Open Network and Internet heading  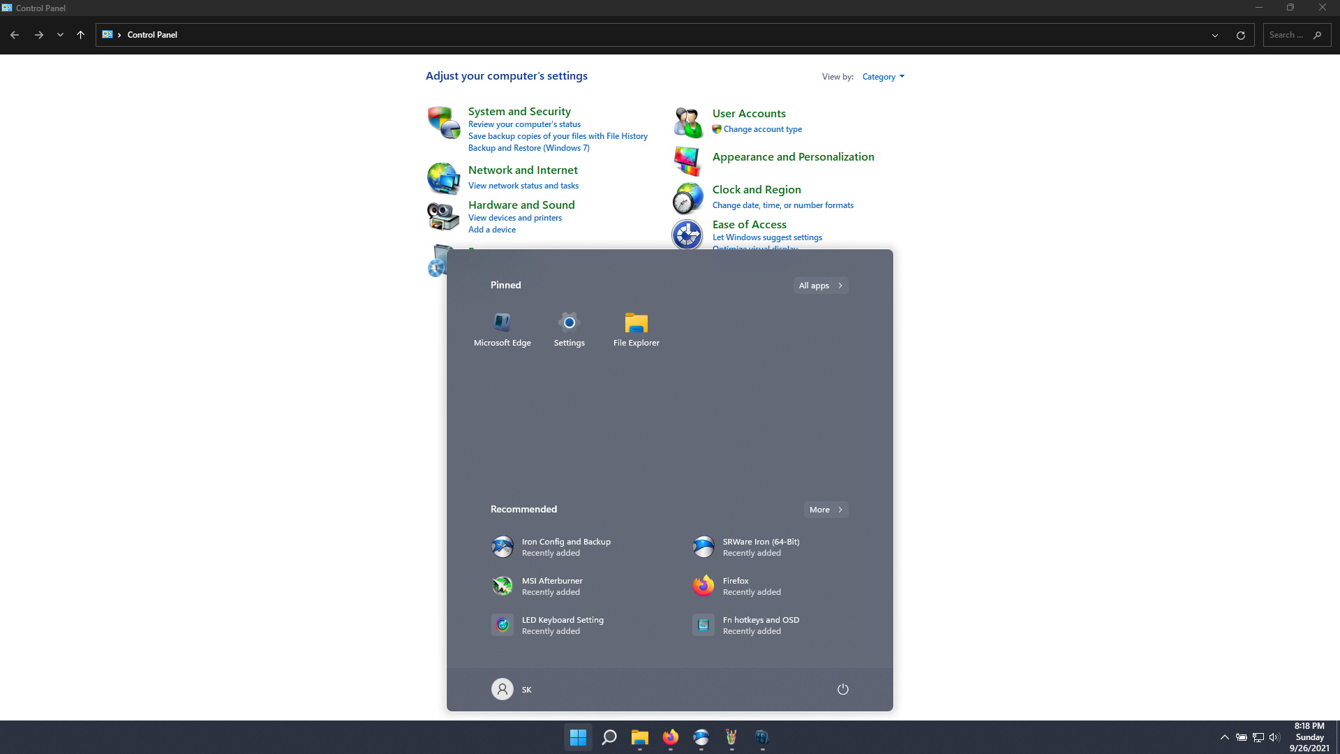[x=523, y=170]
